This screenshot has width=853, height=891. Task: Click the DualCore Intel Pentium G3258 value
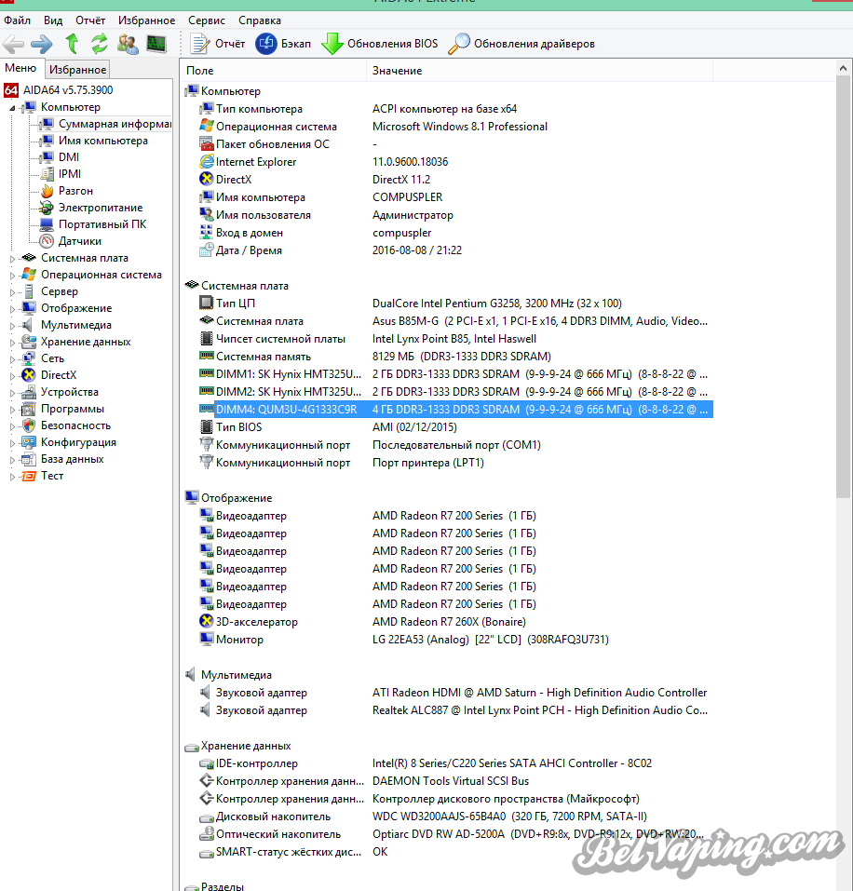click(496, 304)
